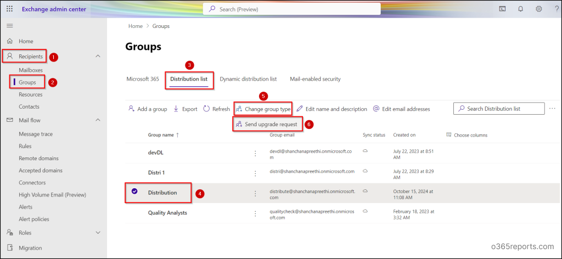Open Message trace page
This screenshot has height=259, width=562.
36,134
